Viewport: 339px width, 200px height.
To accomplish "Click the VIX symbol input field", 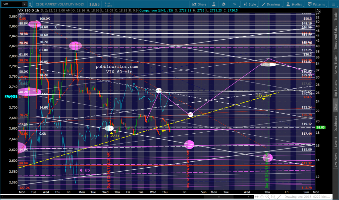I will [12, 4].
